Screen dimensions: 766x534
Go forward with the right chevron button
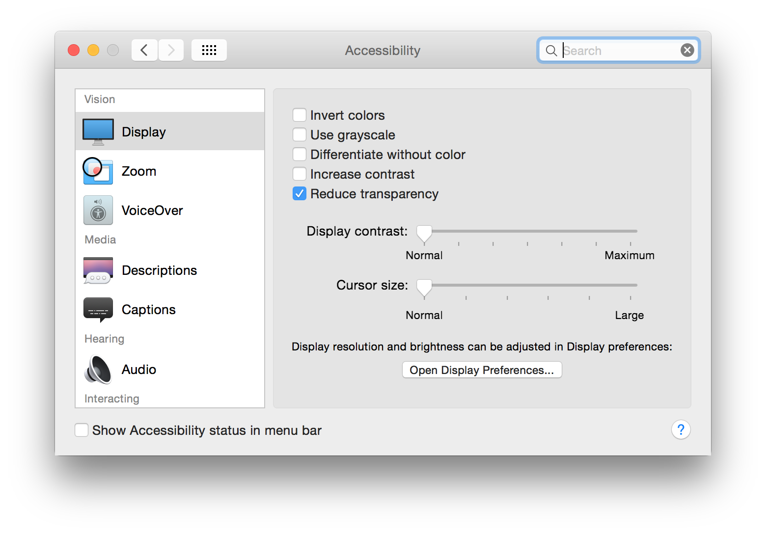171,50
